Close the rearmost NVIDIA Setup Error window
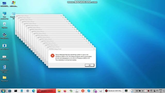Screen dimensions: 165x93 [x=61, y=16]
